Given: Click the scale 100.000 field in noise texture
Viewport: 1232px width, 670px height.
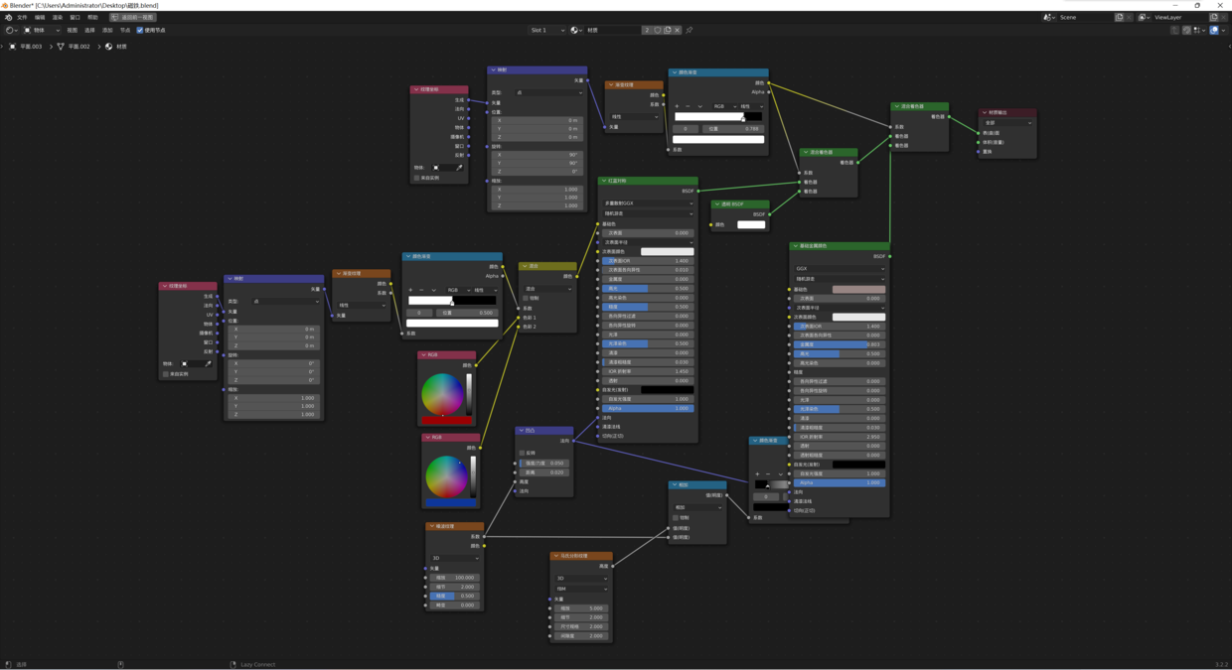Looking at the screenshot, I should click(455, 578).
